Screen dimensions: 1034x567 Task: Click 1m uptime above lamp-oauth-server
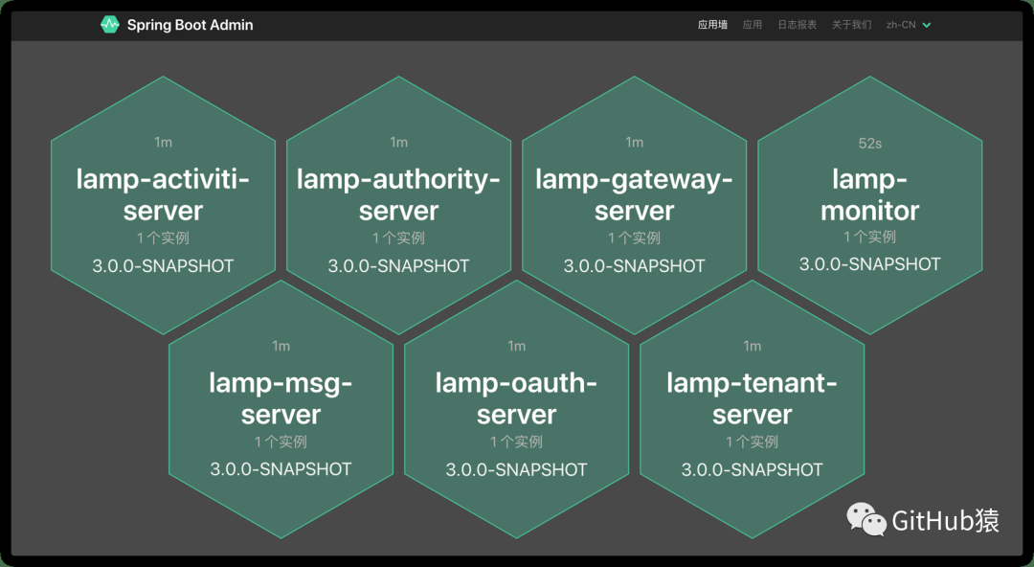(x=516, y=346)
